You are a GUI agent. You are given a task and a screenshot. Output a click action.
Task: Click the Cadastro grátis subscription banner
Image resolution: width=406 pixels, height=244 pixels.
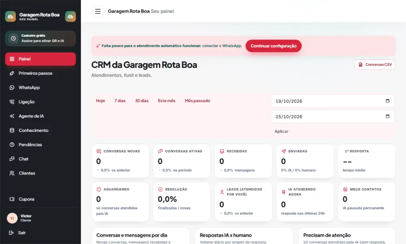(40, 38)
